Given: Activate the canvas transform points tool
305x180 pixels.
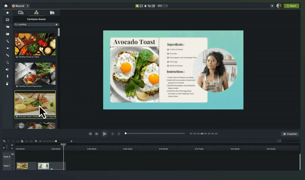Looking at the screenshot, I should pyautogui.click(x=141, y=6).
